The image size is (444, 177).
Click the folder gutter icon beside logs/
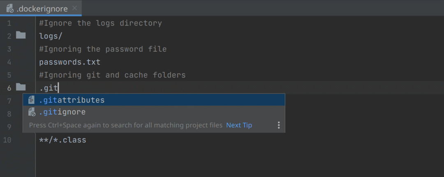coord(21,35)
